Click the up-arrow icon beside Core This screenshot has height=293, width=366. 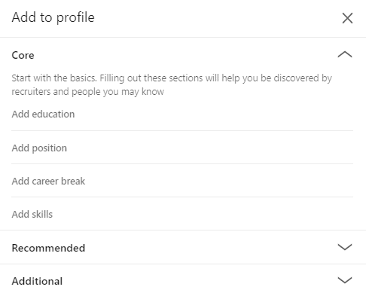point(345,54)
